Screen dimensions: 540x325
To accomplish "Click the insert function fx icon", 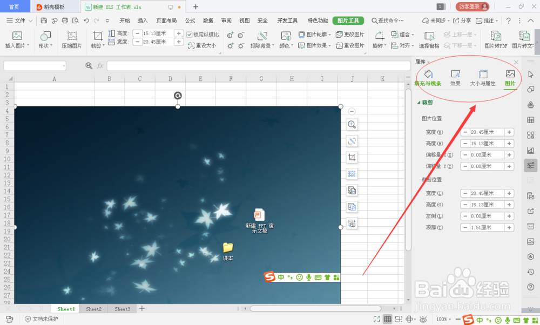I will [x=100, y=65].
